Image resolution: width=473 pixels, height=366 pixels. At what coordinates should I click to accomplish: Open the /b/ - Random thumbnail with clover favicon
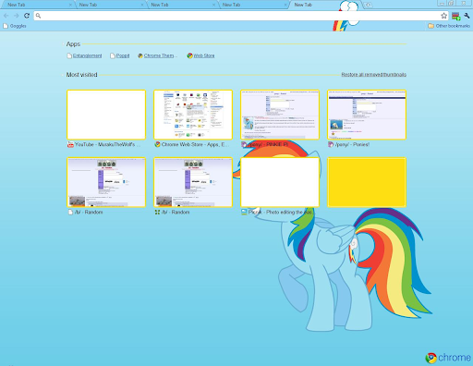[193, 182]
